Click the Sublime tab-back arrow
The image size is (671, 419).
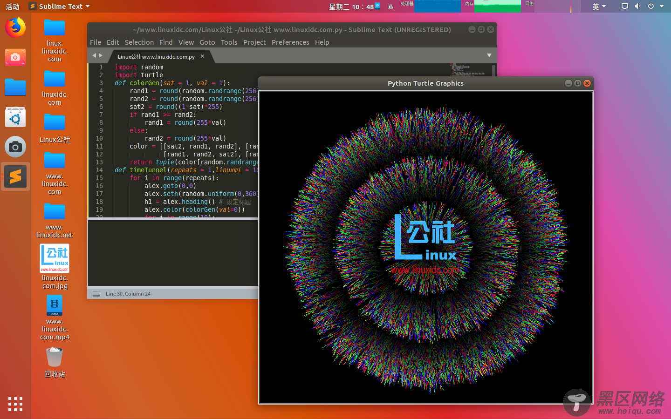94,55
